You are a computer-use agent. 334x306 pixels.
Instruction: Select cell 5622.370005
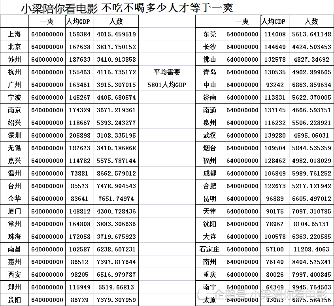tap(311, 97)
